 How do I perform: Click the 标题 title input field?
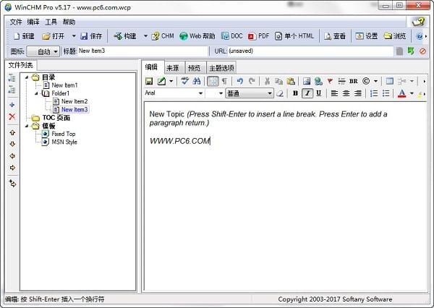(142, 51)
